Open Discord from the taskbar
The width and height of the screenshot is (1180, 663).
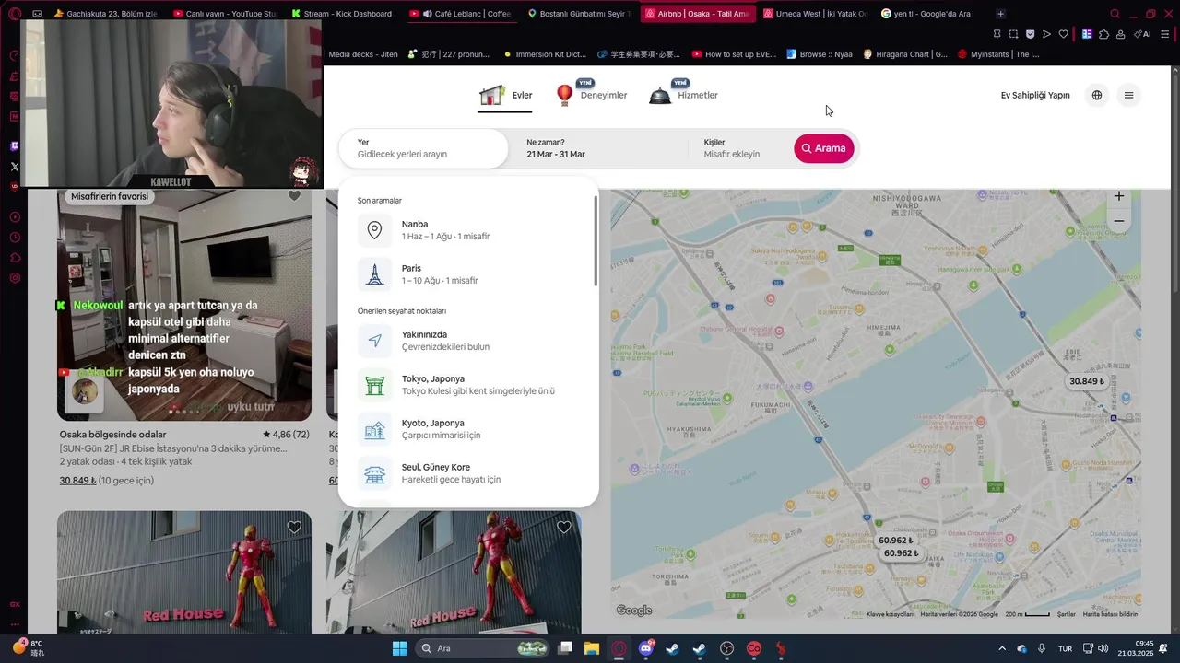click(x=646, y=648)
